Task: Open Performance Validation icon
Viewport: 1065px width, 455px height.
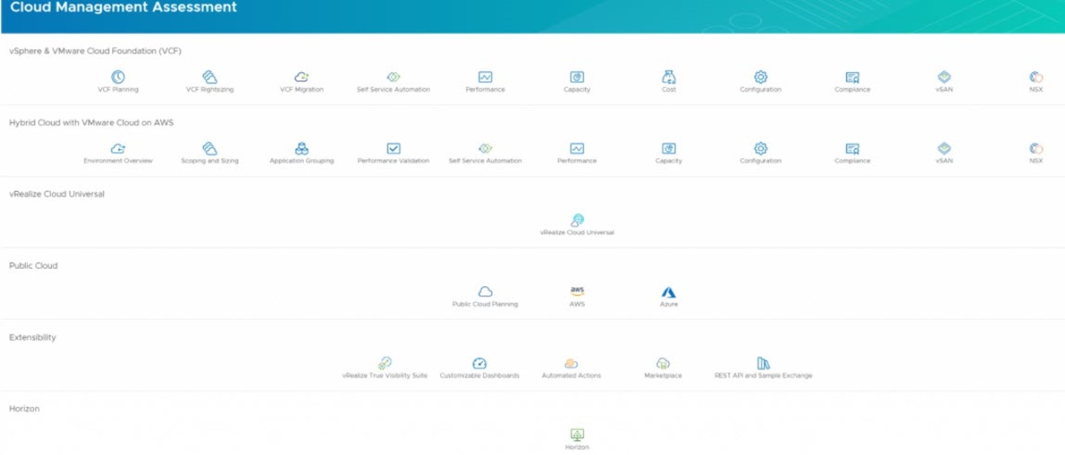Action: [394, 149]
